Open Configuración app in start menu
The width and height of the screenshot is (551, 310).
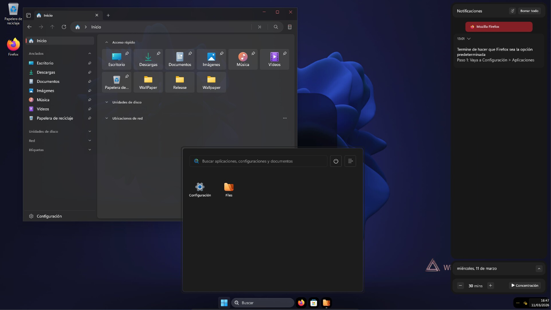[200, 189]
